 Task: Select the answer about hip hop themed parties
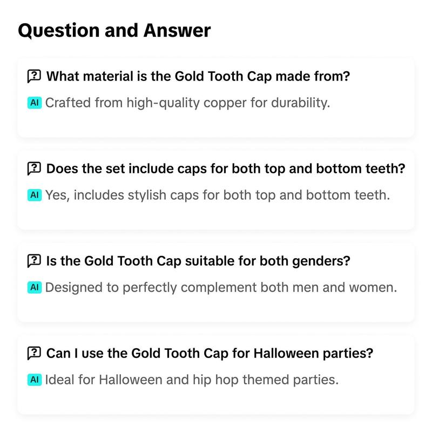pyautogui.click(x=192, y=380)
